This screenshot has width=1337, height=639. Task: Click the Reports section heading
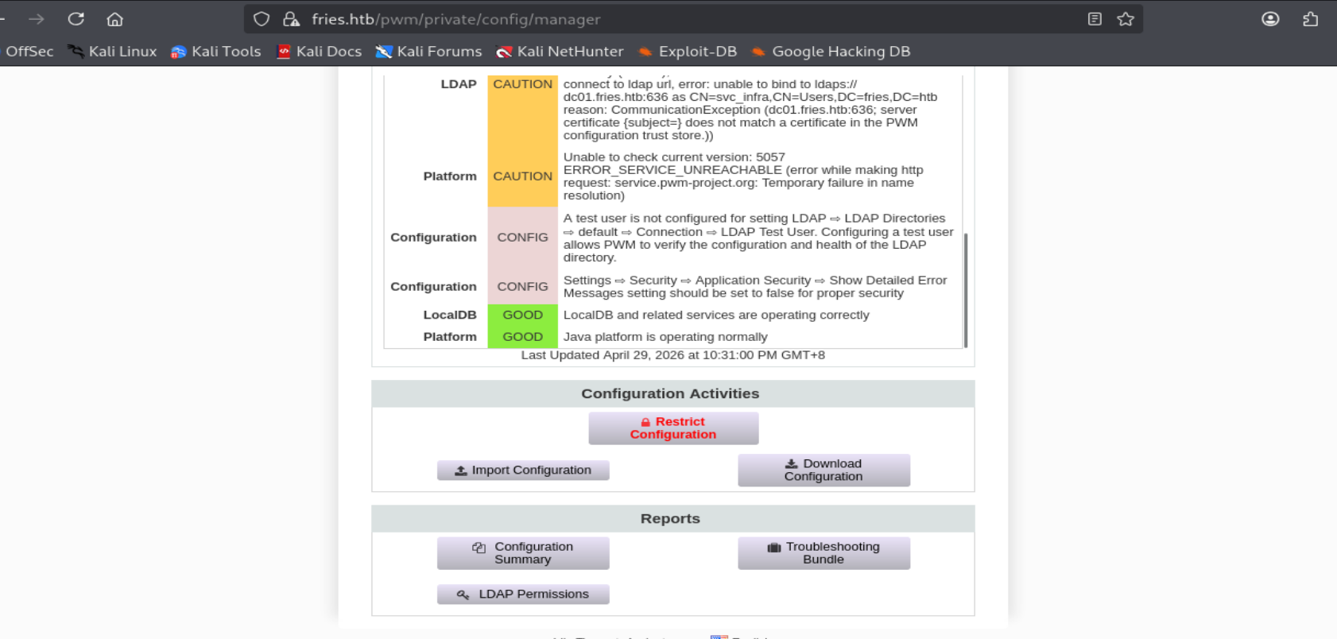coord(670,519)
